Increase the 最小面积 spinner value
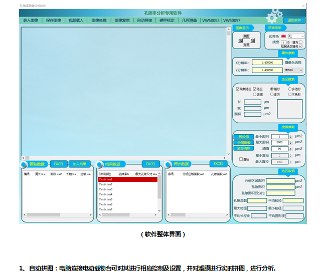Screen dimensions: 325x278 [x=291, y=135]
